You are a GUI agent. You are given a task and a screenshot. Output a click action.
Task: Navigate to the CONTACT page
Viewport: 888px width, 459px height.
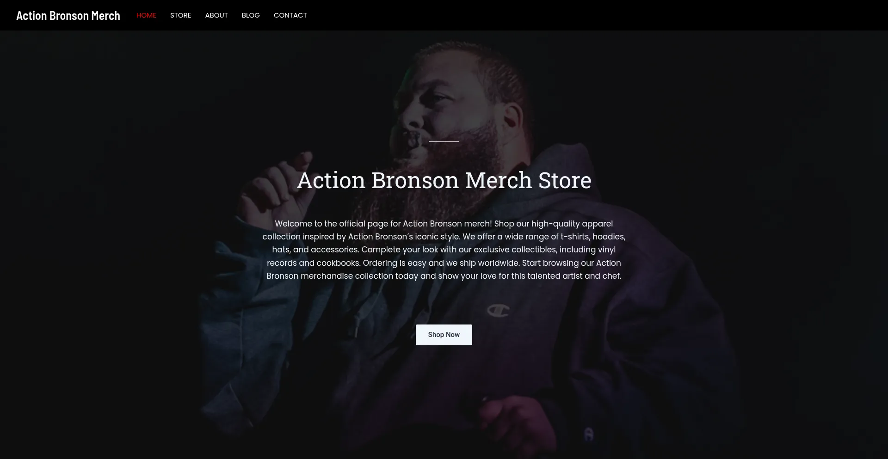coord(290,15)
